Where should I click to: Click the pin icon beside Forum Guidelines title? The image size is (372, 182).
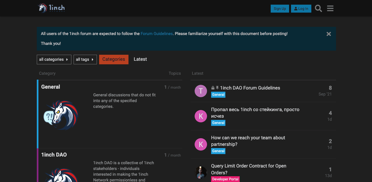point(217,88)
